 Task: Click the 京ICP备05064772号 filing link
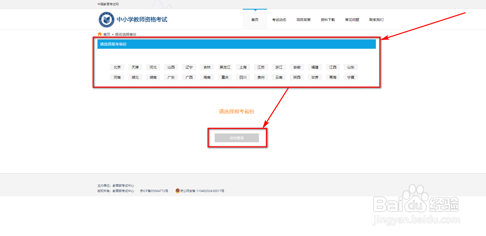(154, 191)
